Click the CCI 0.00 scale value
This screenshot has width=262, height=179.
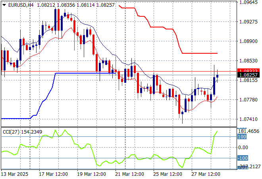point(243,147)
